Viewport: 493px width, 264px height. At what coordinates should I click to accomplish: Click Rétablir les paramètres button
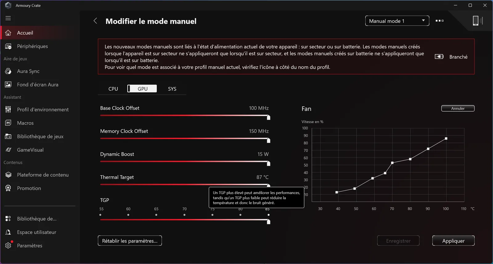click(x=130, y=241)
